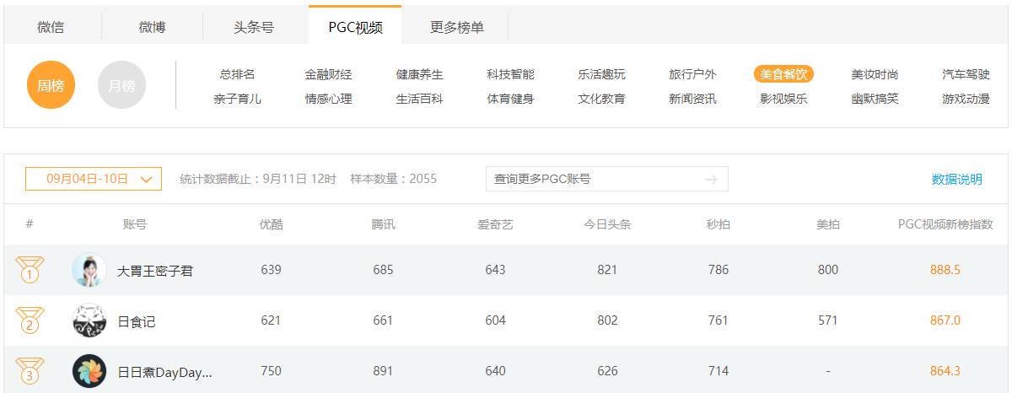
Task: Open the 影视娱乐 category
Action: pyautogui.click(x=783, y=99)
